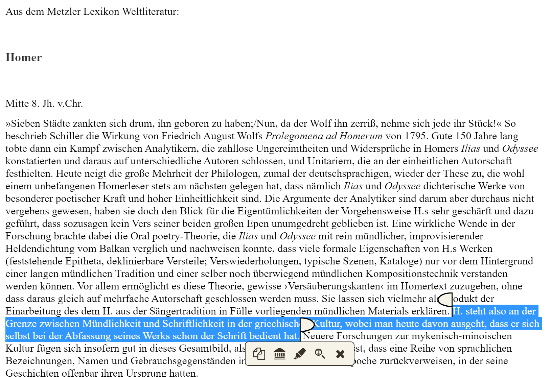
Task: Close the selection popup toolbar
Action: [x=340, y=354]
